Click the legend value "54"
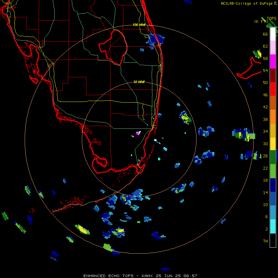The image size is (278, 278). 265,70
